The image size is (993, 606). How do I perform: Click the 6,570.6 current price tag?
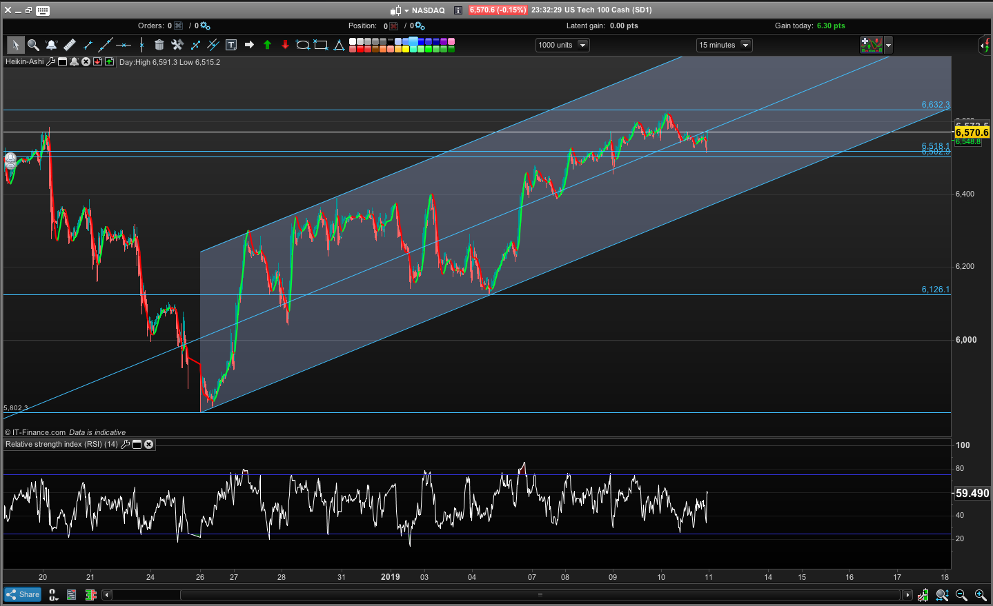pyautogui.click(x=972, y=132)
